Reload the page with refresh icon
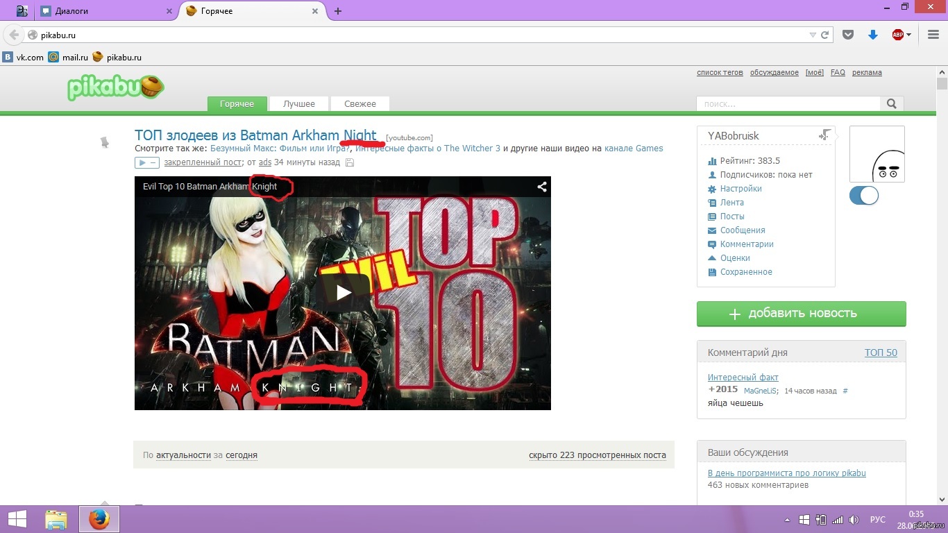The height and width of the screenshot is (533, 948). [825, 35]
